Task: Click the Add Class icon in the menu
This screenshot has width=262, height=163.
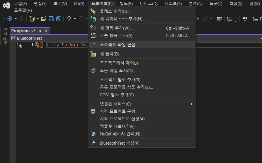Action: click(x=93, y=11)
